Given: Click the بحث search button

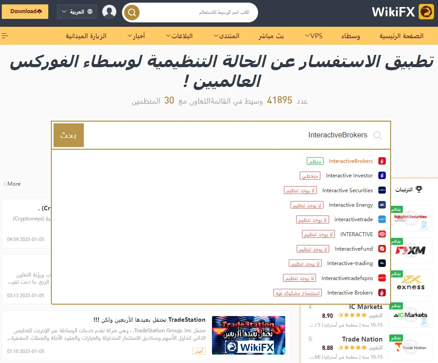Looking at the screenshot, I should coord(69,135).
